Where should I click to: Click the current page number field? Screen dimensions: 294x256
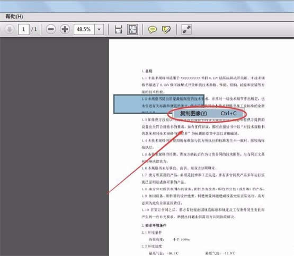pyautogui.click(x=24, y=29)
